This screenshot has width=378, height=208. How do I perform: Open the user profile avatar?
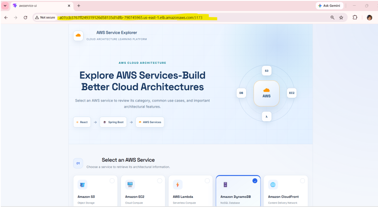pos(369,17)
